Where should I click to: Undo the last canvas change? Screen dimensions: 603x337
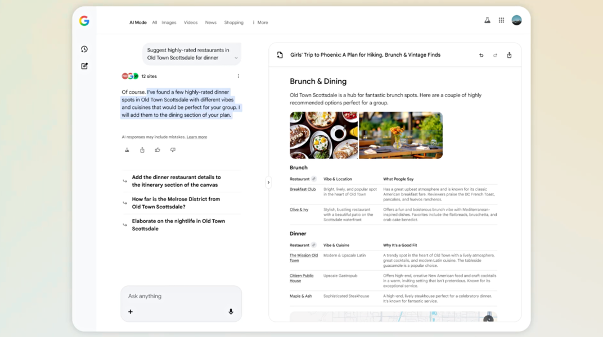pos(481,55)
